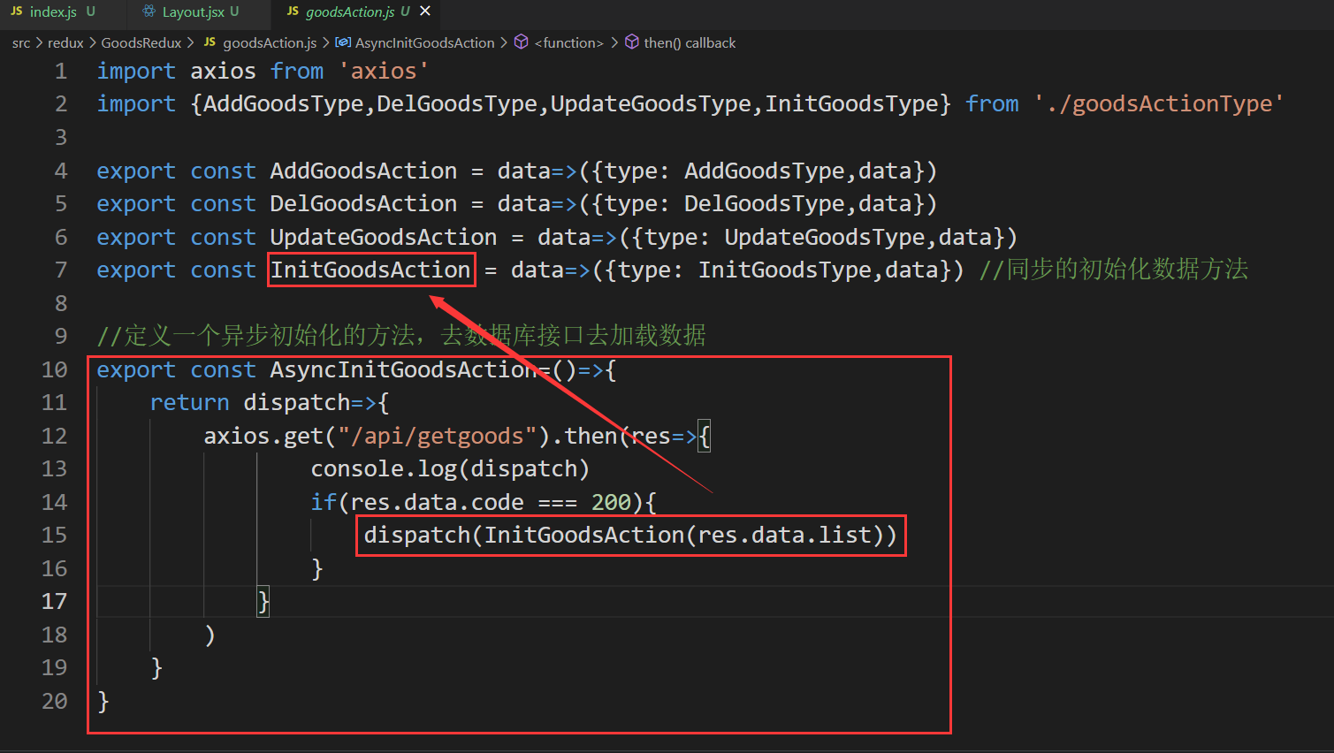Click the cube icon before then() callback breadcrumb

[x=630, y=42]
